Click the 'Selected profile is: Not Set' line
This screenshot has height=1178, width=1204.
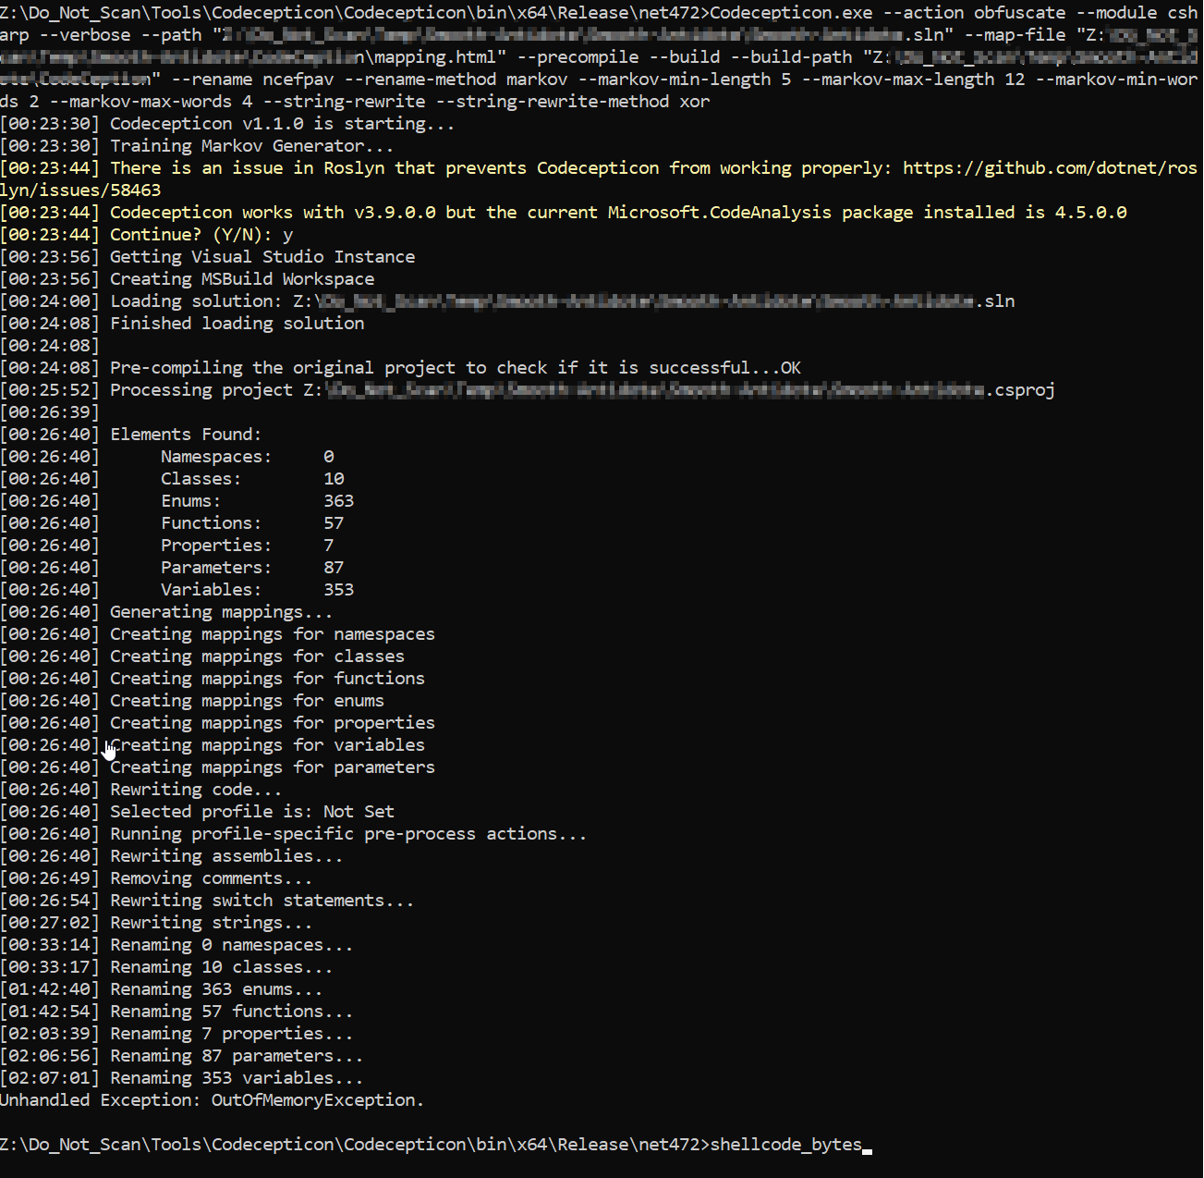pyautogui.click(x=252, y=811)
